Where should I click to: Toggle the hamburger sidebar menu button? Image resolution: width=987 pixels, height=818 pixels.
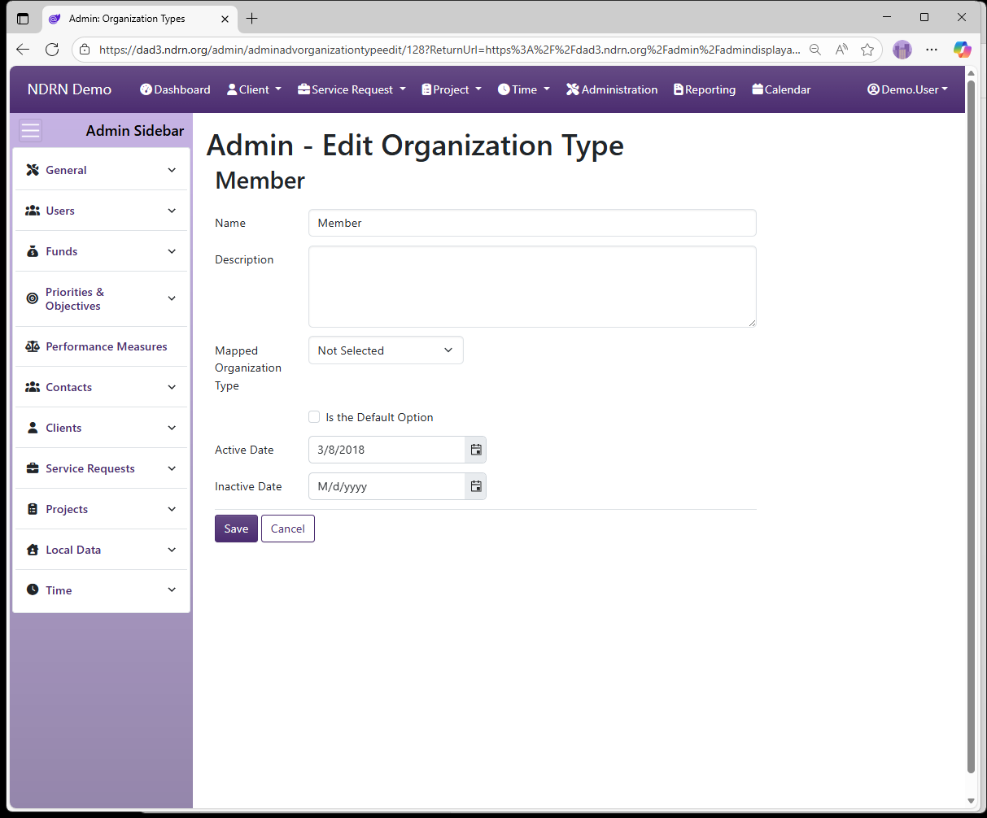tap(31, 131)
